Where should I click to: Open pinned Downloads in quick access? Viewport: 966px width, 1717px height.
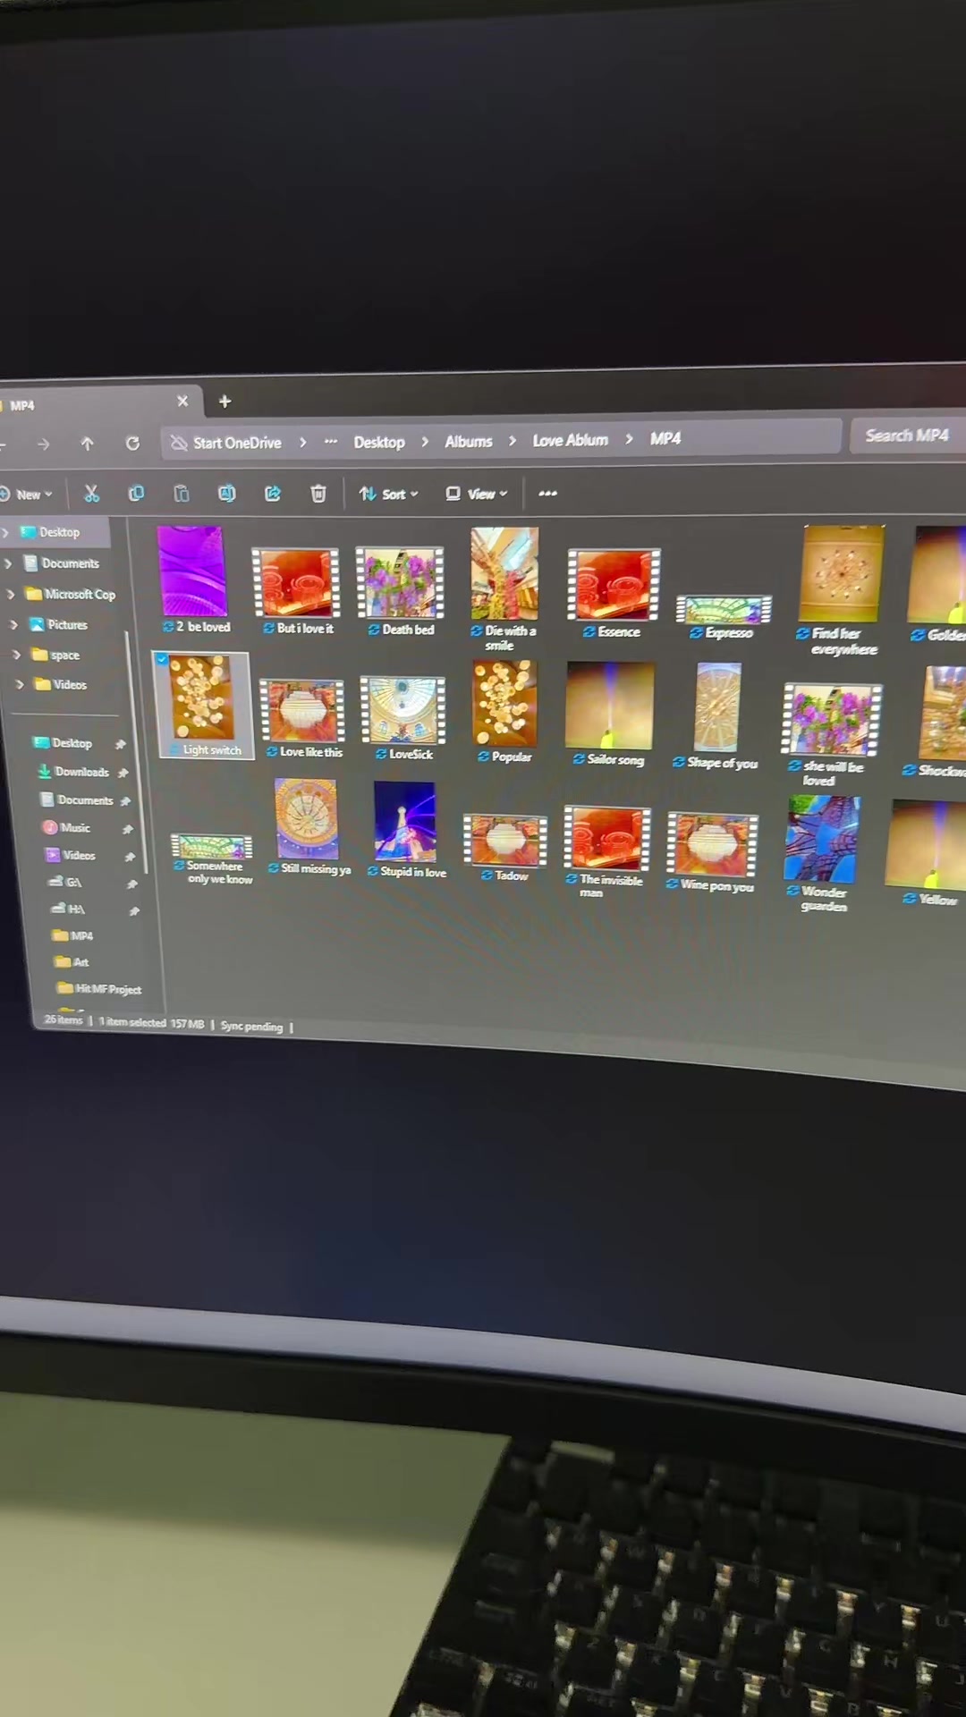(81, 772)
